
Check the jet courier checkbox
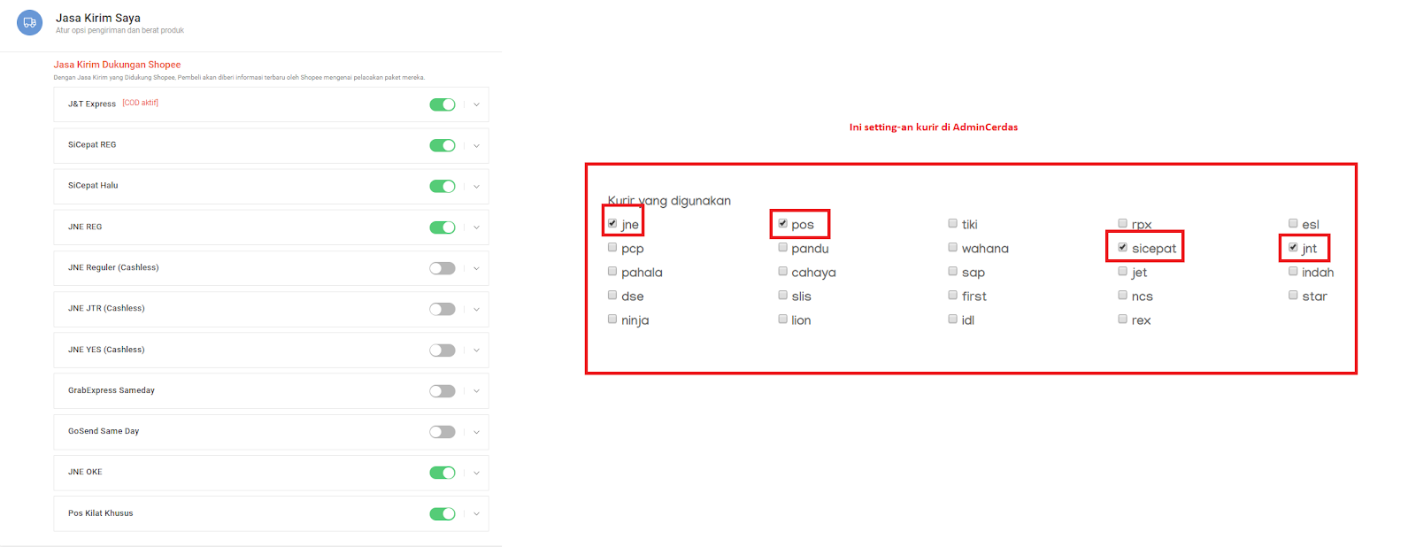[x=1123, y=271]
